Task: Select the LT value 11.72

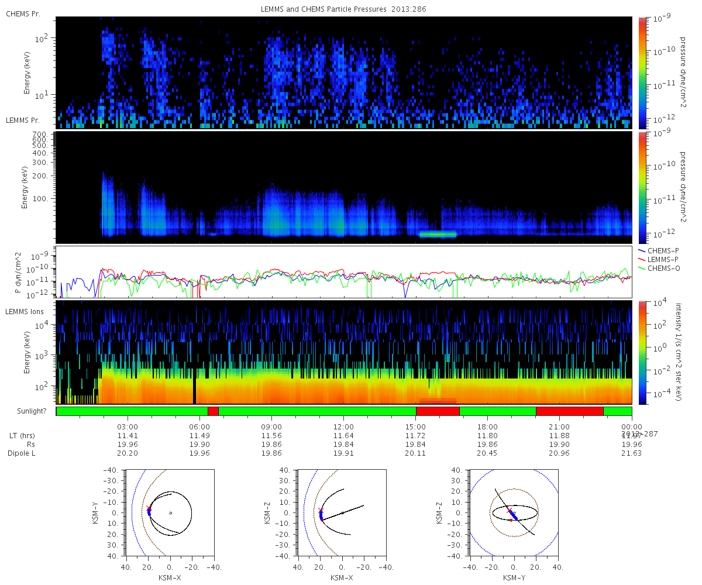Action: (415, 436)
